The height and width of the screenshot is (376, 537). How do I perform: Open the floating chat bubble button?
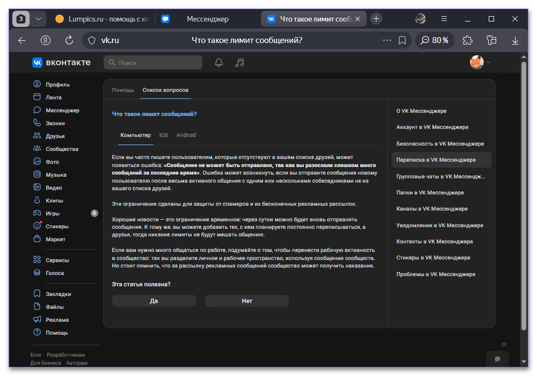coord(497,359)
